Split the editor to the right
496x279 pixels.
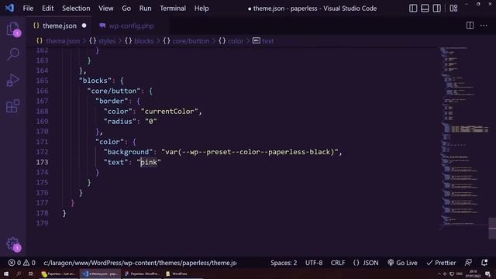click(470, 26)
